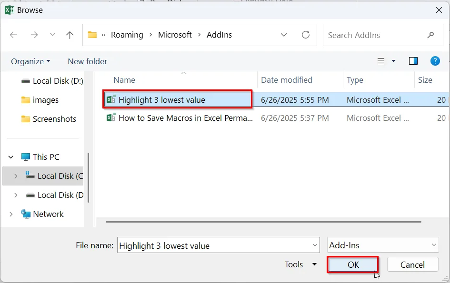Go forward with the right arrow
The width and height of the screenshot is (450, 283).
34,35
